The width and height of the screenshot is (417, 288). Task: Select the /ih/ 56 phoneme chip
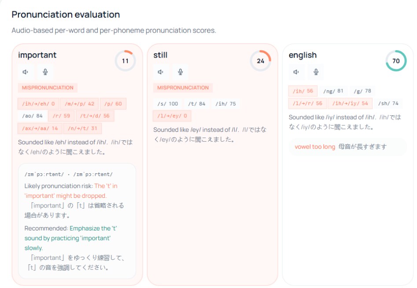click(303, 91)
